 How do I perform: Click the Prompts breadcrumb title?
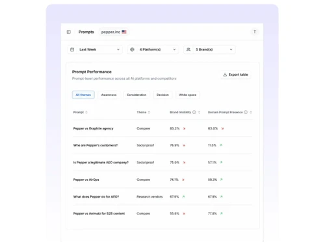86,32
